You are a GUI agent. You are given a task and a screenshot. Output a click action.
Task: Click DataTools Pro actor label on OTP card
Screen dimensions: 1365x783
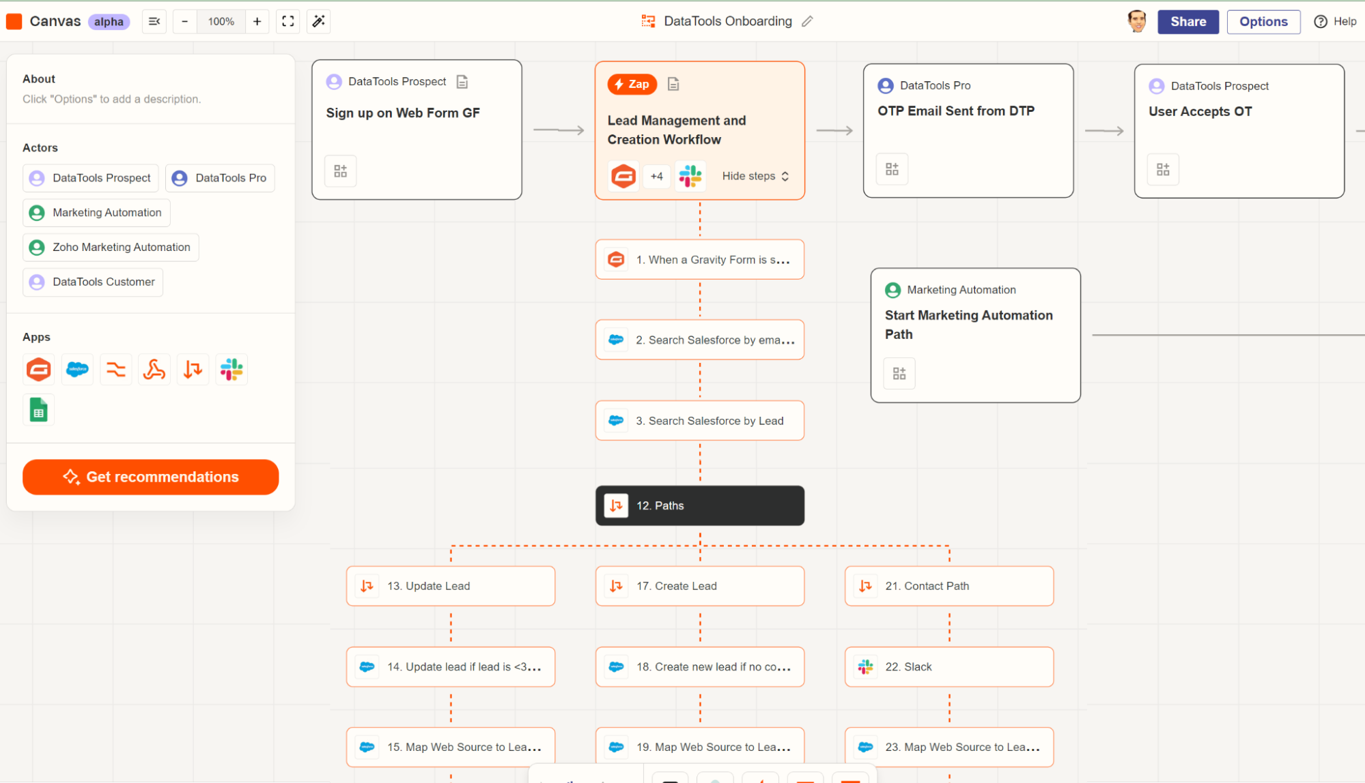click(x=935, y=86)
